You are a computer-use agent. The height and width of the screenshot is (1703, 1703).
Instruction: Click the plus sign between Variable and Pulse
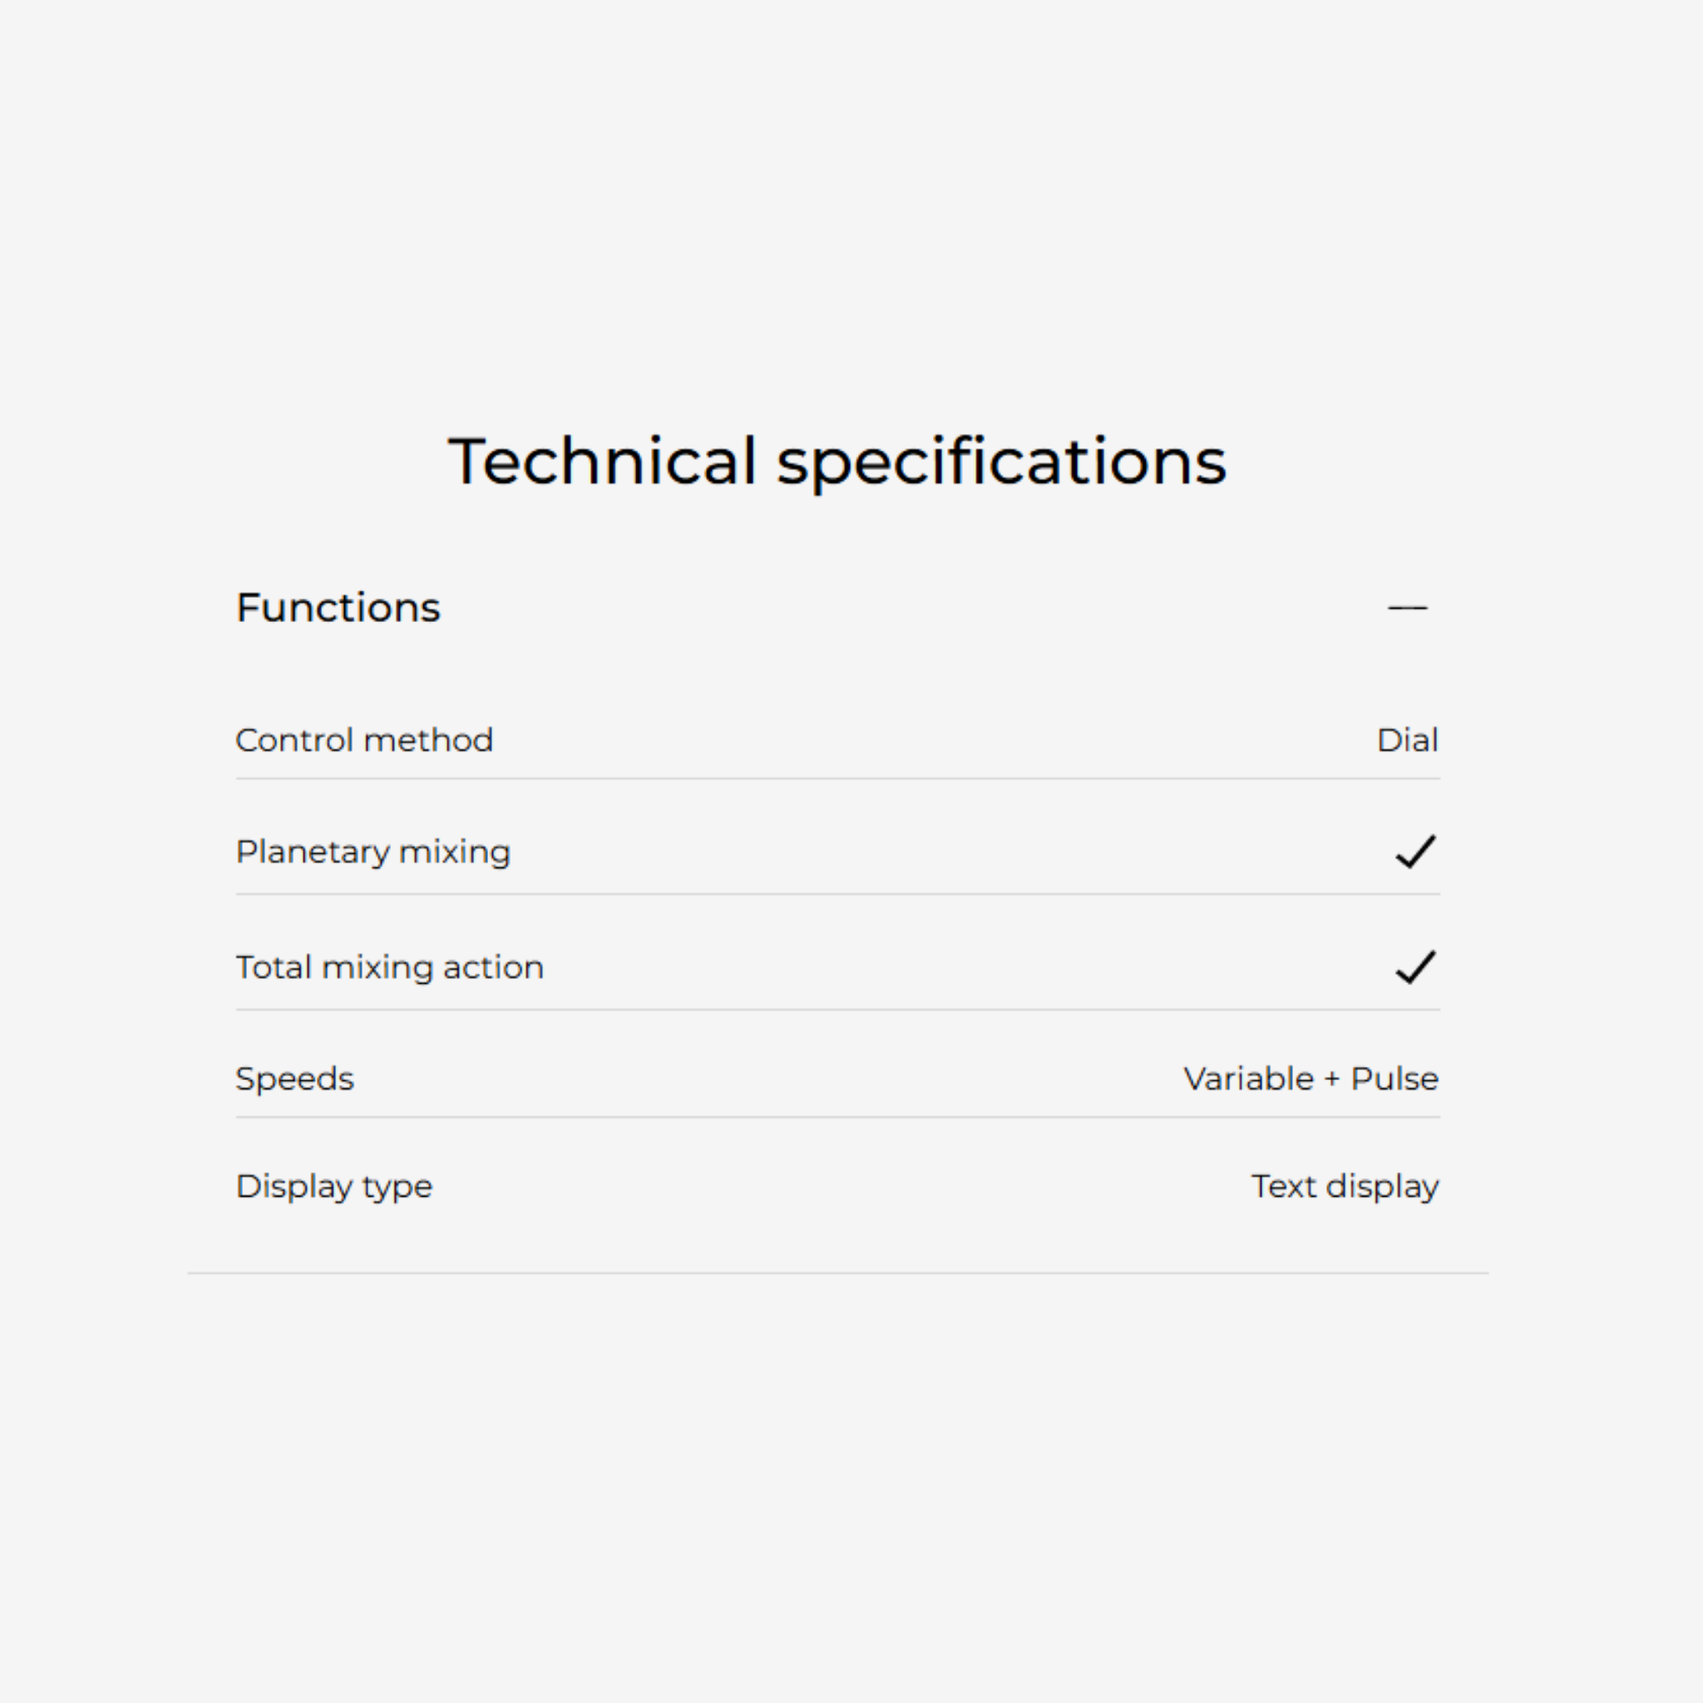pyautogui.click(x=1332, y=1080)
